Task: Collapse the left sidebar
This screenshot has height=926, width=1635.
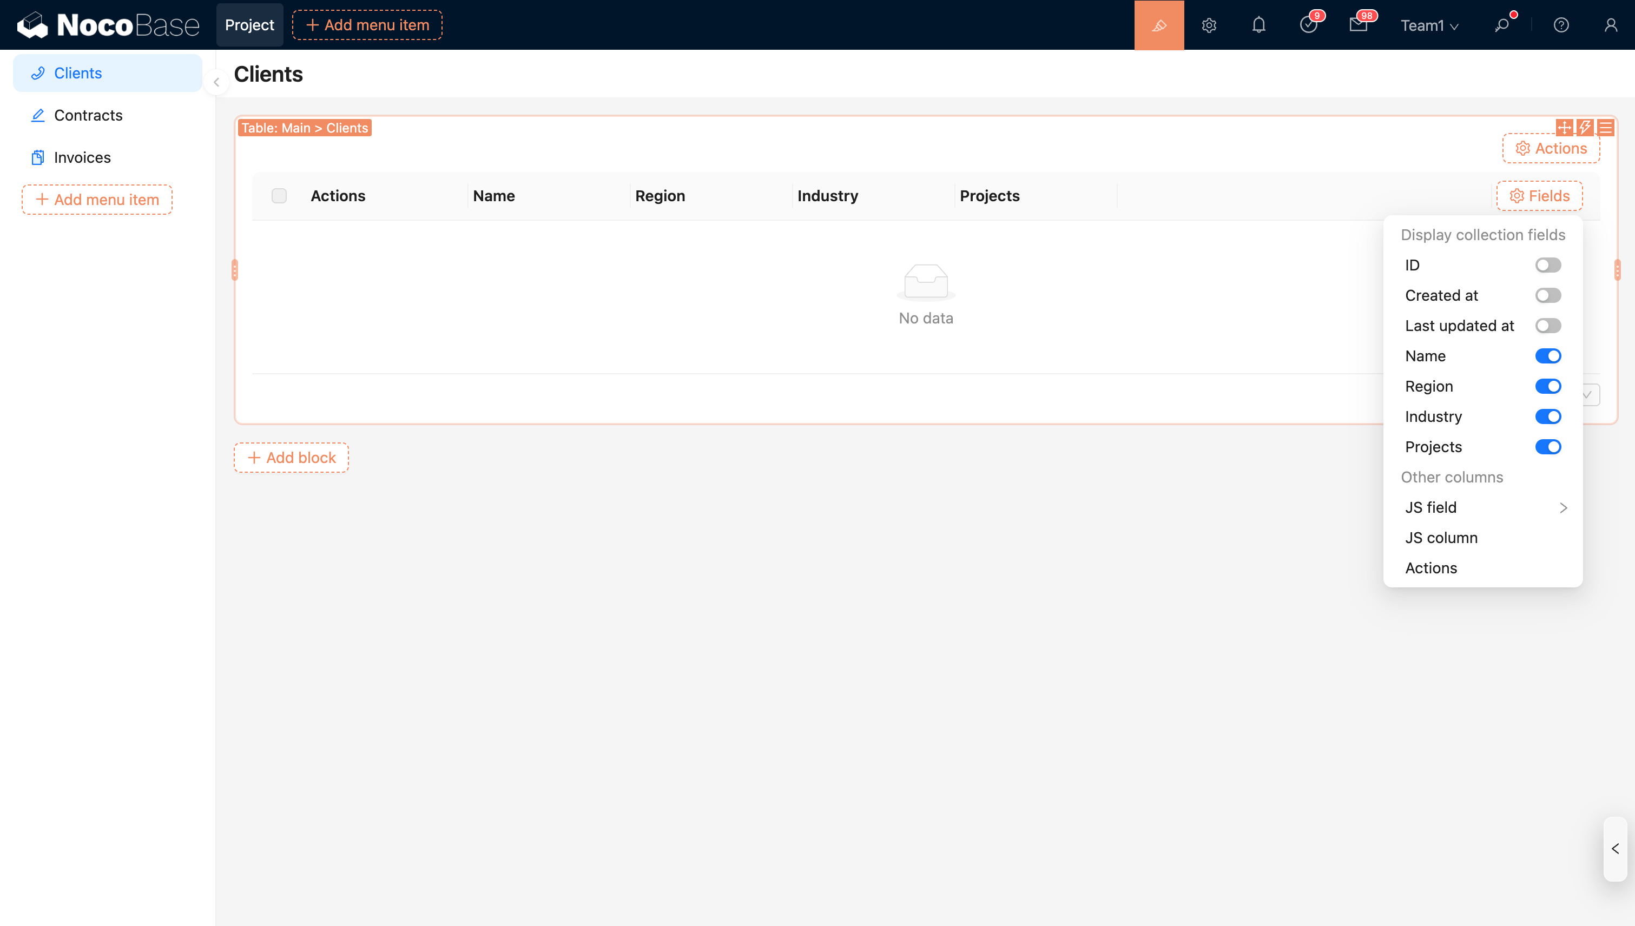Action: tap(216, 82)
